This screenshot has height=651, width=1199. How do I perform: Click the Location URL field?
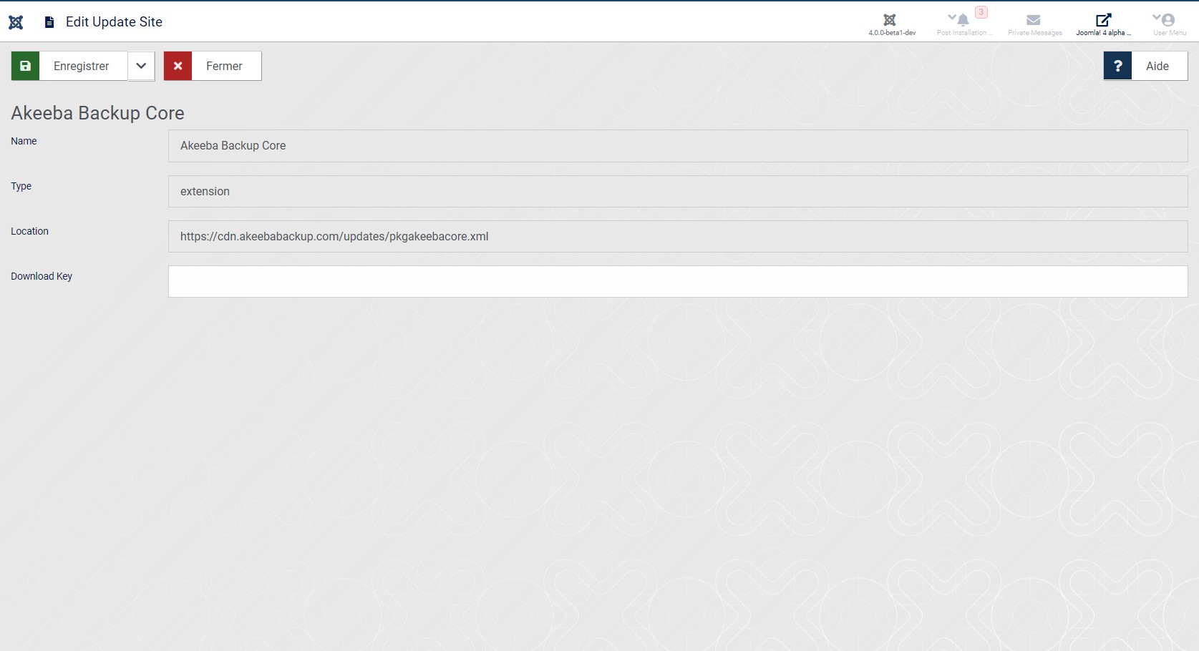(678, 236)
